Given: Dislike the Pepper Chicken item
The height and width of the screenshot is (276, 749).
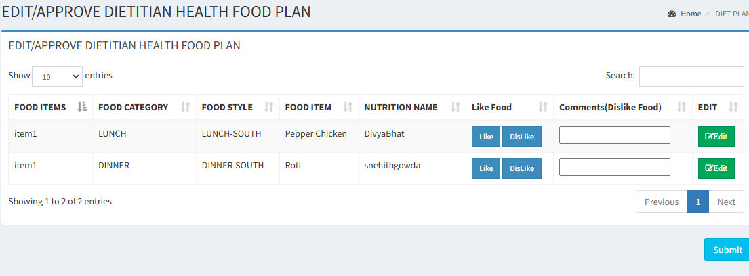Looking at the screenshot, I should 522,137.
